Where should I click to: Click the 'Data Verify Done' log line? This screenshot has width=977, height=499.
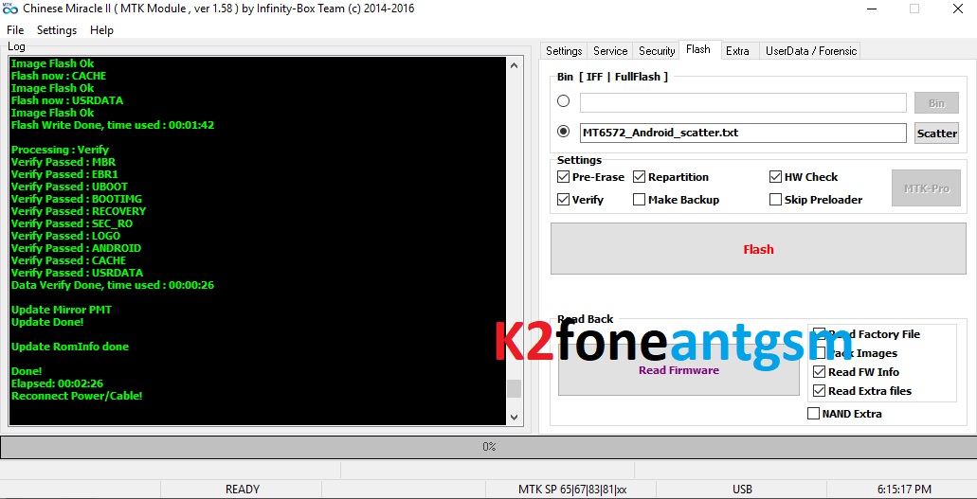point(112,285)
